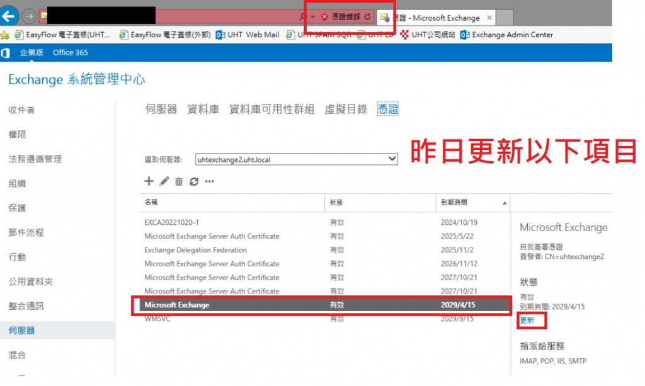Select the 憑證 - Microsoft Exchange browser tab

pos(436,18)
